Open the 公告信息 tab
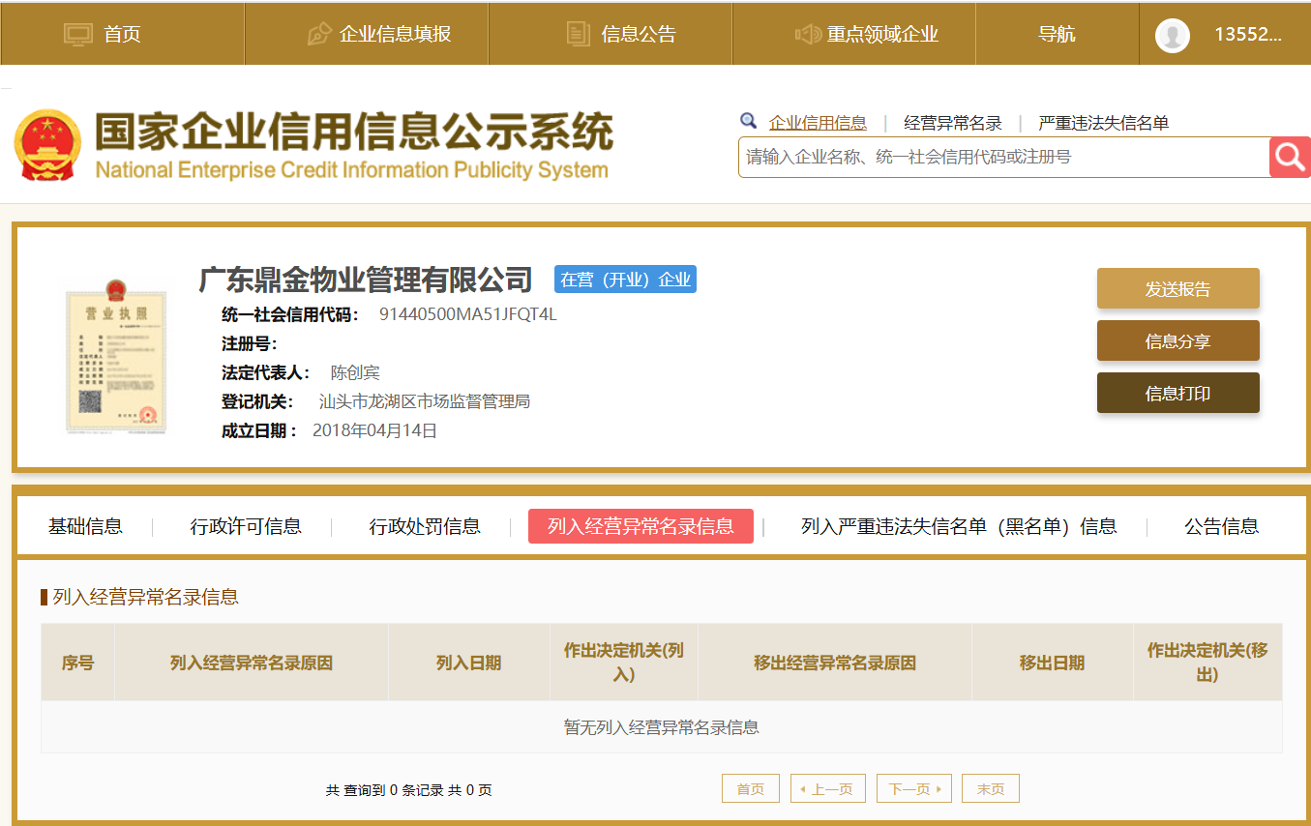1311x826 pixels. click(1221, 526)
